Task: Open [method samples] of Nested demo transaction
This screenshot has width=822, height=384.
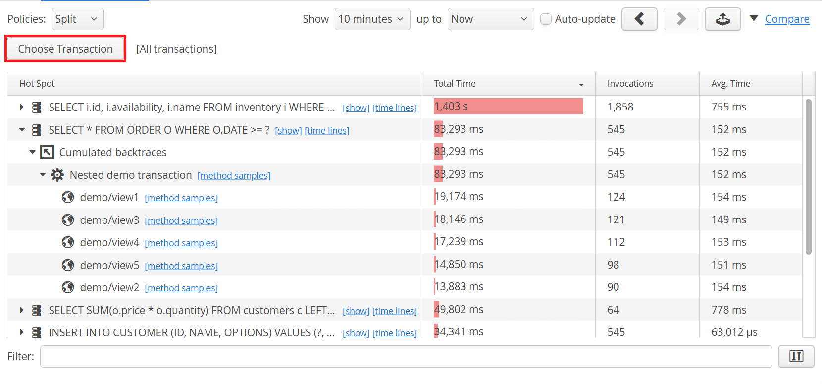Action: [x=234, y=175]
